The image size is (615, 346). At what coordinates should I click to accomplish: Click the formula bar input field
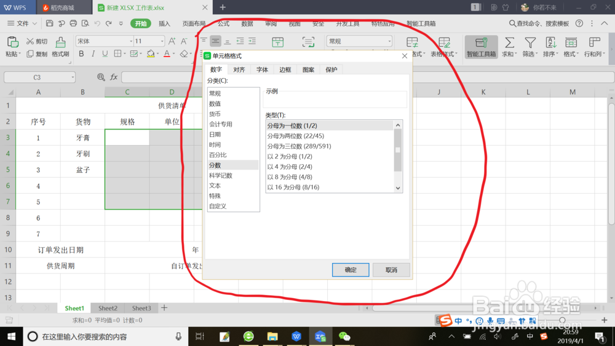368,77
